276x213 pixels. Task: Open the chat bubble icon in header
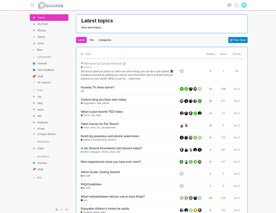(229, 5)
